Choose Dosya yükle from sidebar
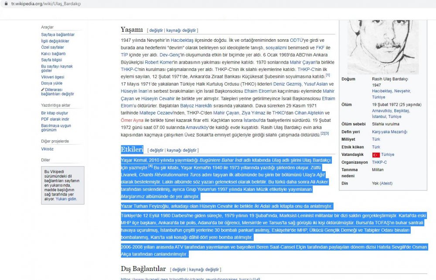 tap(52, 83)
